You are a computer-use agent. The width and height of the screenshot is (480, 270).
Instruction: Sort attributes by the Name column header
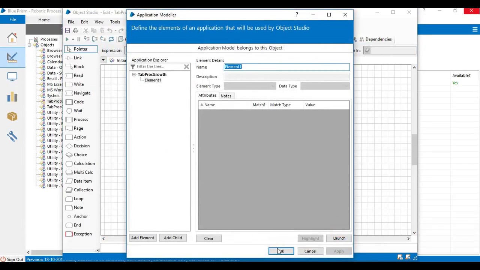pyautogui.click(x=225, y=105)
